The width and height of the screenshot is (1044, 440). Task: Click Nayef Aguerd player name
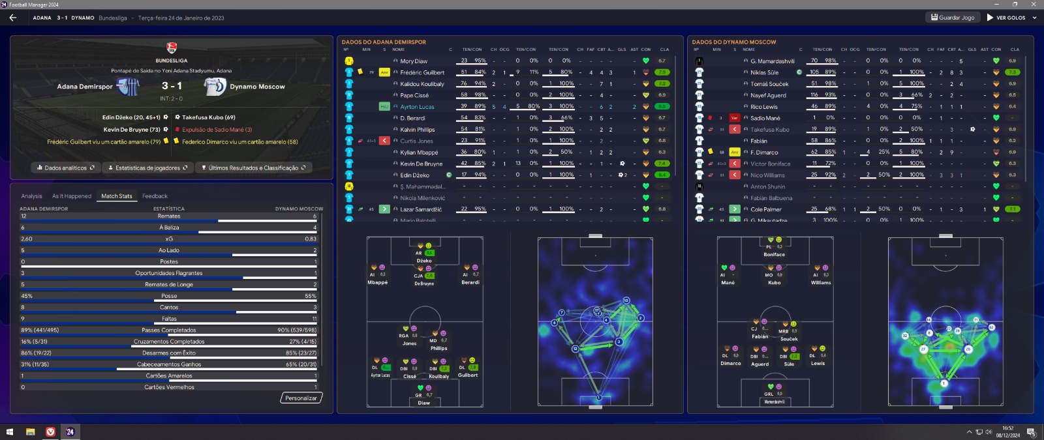[x=768, y=95]
